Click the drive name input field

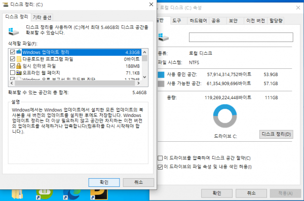click(241, 37)
